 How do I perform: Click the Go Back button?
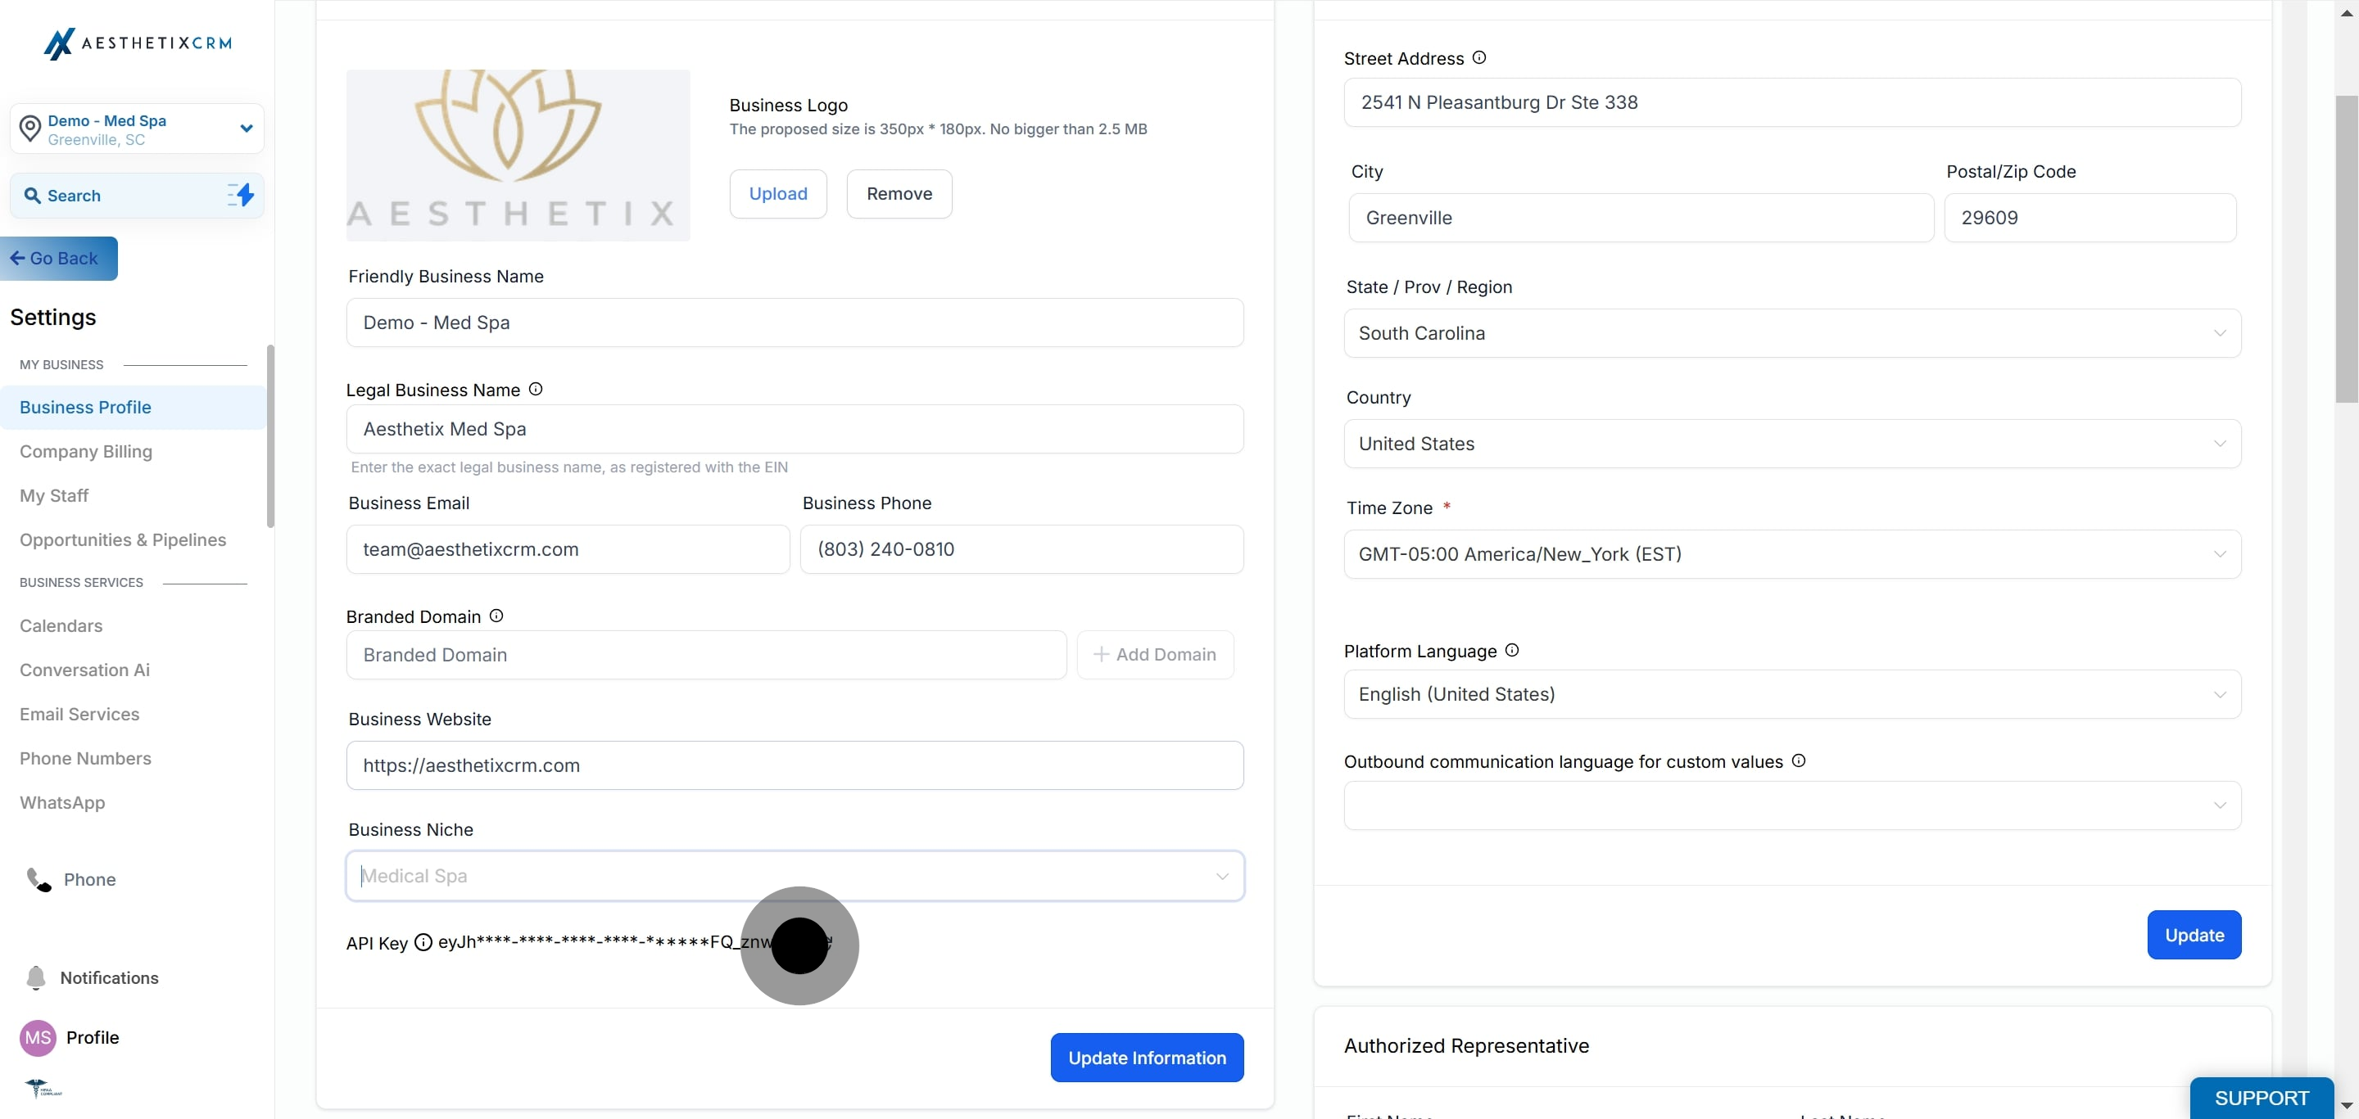(x=60, y=259)
